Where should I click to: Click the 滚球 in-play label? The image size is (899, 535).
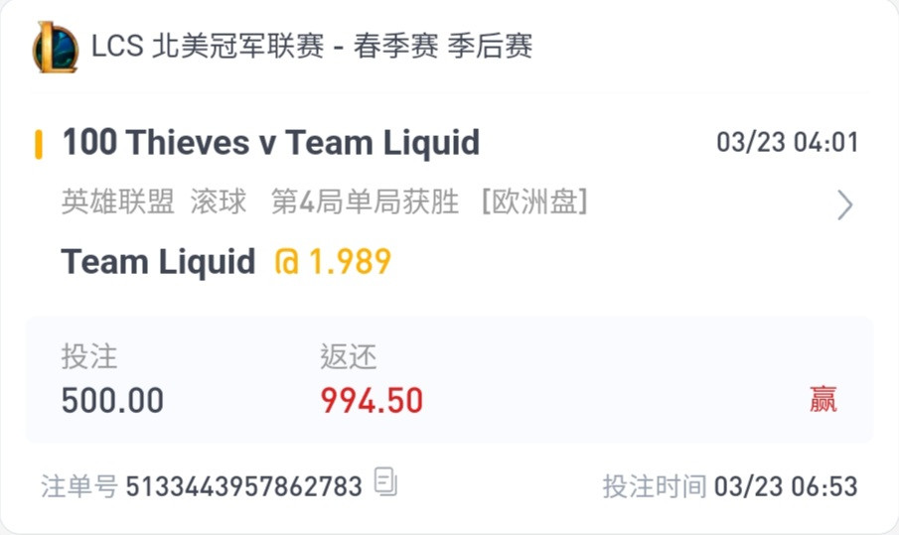click(219, 201)
